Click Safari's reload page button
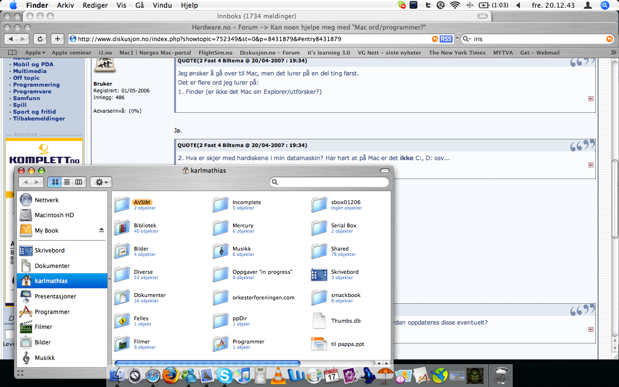 point(40,39)
